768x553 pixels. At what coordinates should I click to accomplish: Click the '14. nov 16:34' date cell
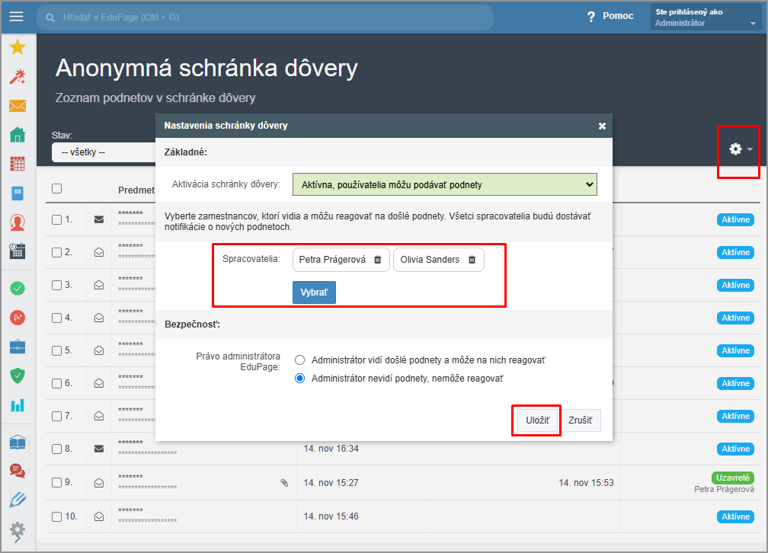coord(331,449)
